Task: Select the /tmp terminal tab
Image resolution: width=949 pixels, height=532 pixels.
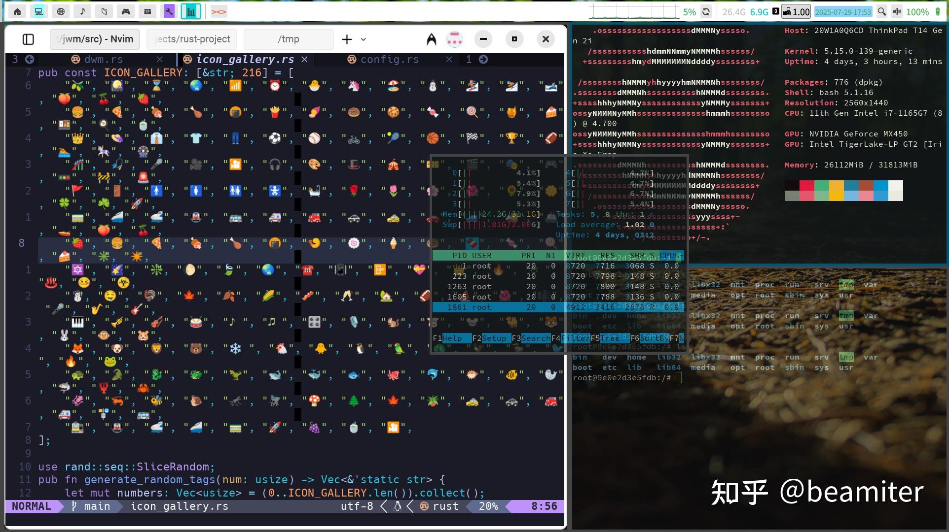Action: [288, 39]
